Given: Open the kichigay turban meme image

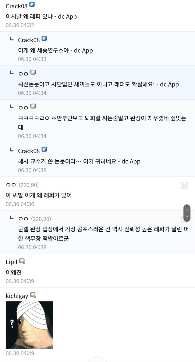Looking at the screenshot, I should [29, 325].
